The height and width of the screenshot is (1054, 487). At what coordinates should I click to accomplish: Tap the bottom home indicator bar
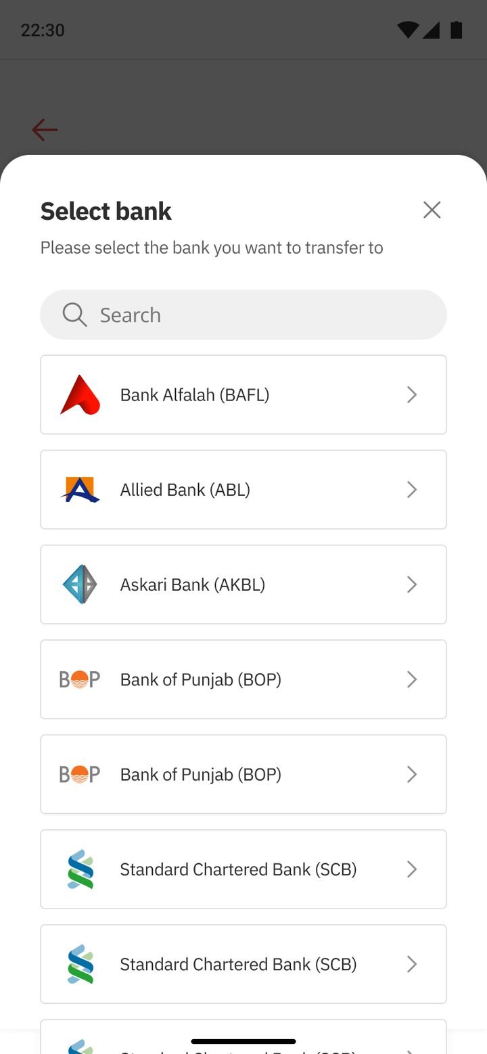click(x=243, y=1041)
